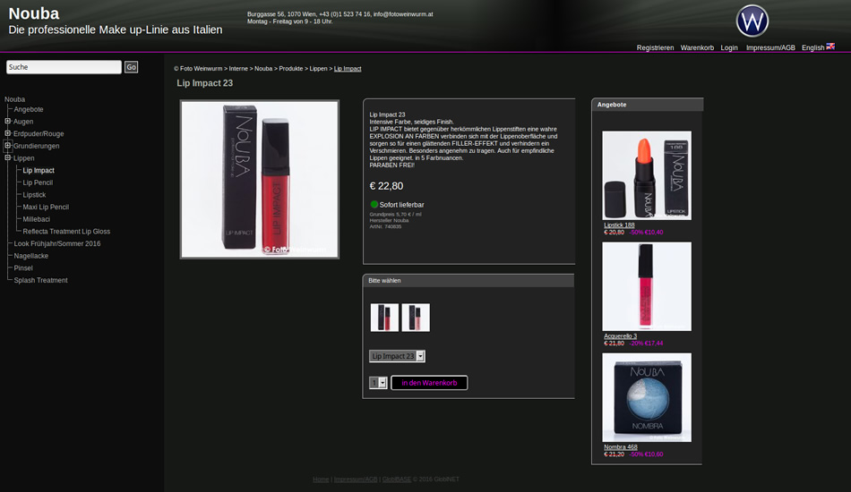The image size is (851, 492).
Task: Select Lippen in sidebar tree
Action: (24, 158)
